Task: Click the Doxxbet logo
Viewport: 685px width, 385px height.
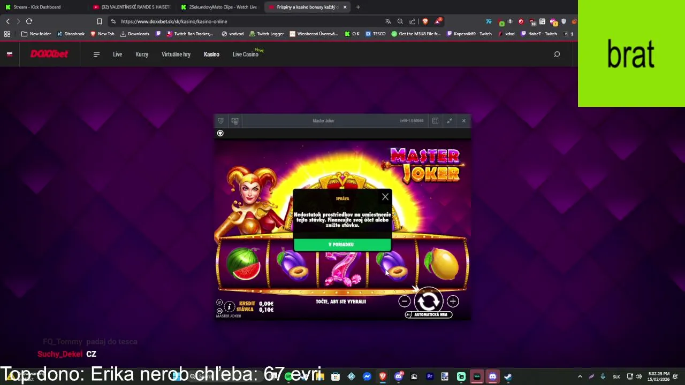Action: click(49, 54)
